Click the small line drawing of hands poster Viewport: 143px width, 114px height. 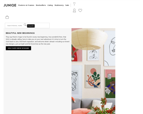pyautogui.click(x=93, y=55)
